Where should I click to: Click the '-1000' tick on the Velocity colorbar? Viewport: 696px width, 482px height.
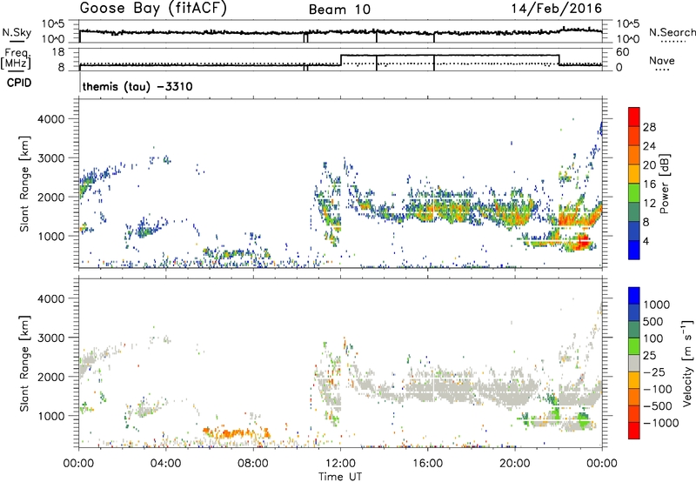click(661, 423)
